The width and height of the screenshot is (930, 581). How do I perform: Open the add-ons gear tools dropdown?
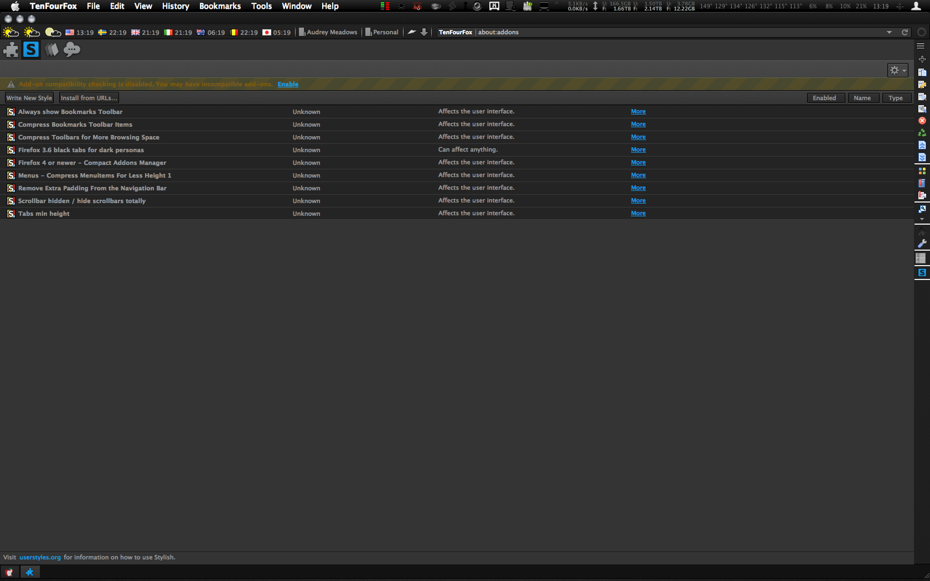pyautogui.click(x=898, y=70)
